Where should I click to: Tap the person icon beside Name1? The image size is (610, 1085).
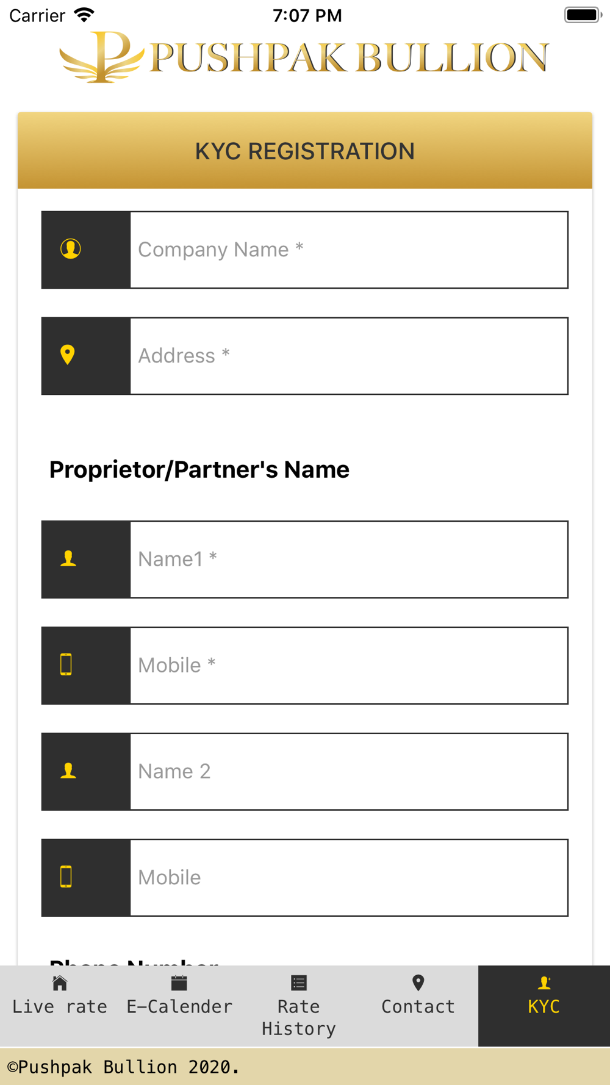(68, 558)
